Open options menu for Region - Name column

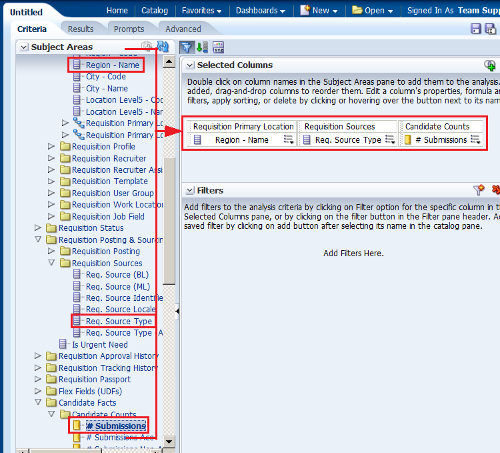coord(289,139)
